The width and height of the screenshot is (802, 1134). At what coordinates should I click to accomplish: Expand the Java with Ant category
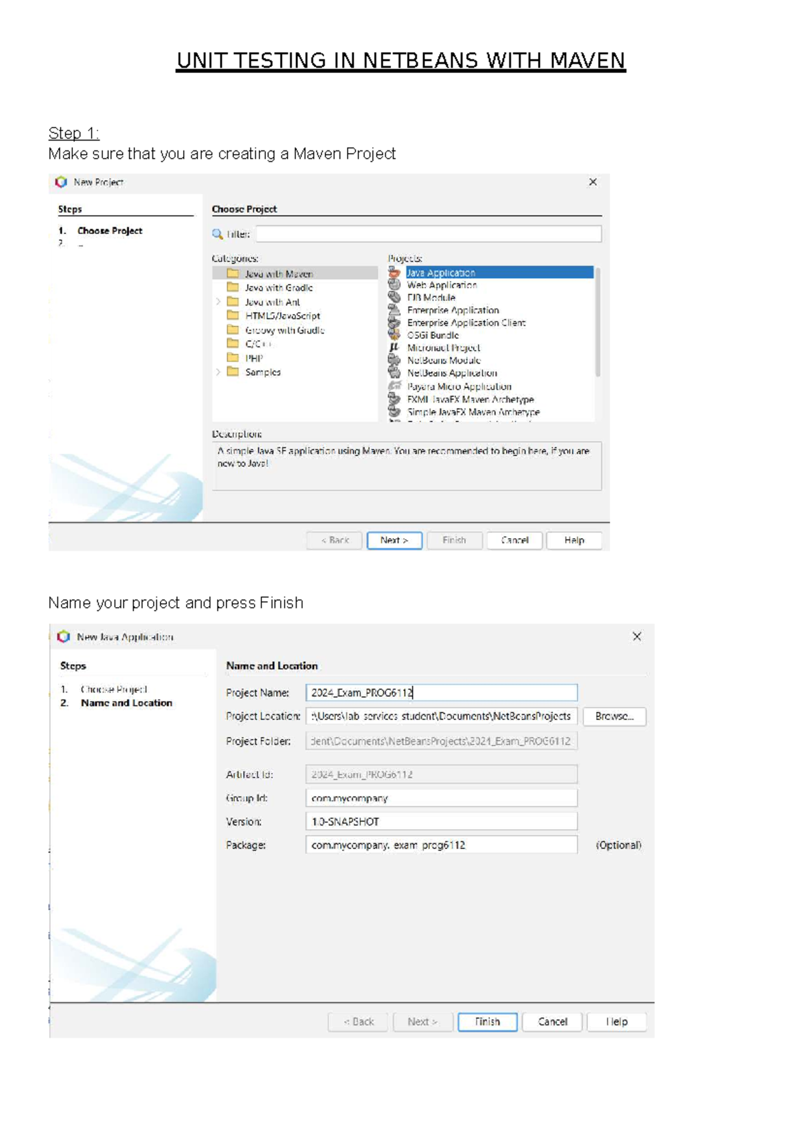point(219,302)
